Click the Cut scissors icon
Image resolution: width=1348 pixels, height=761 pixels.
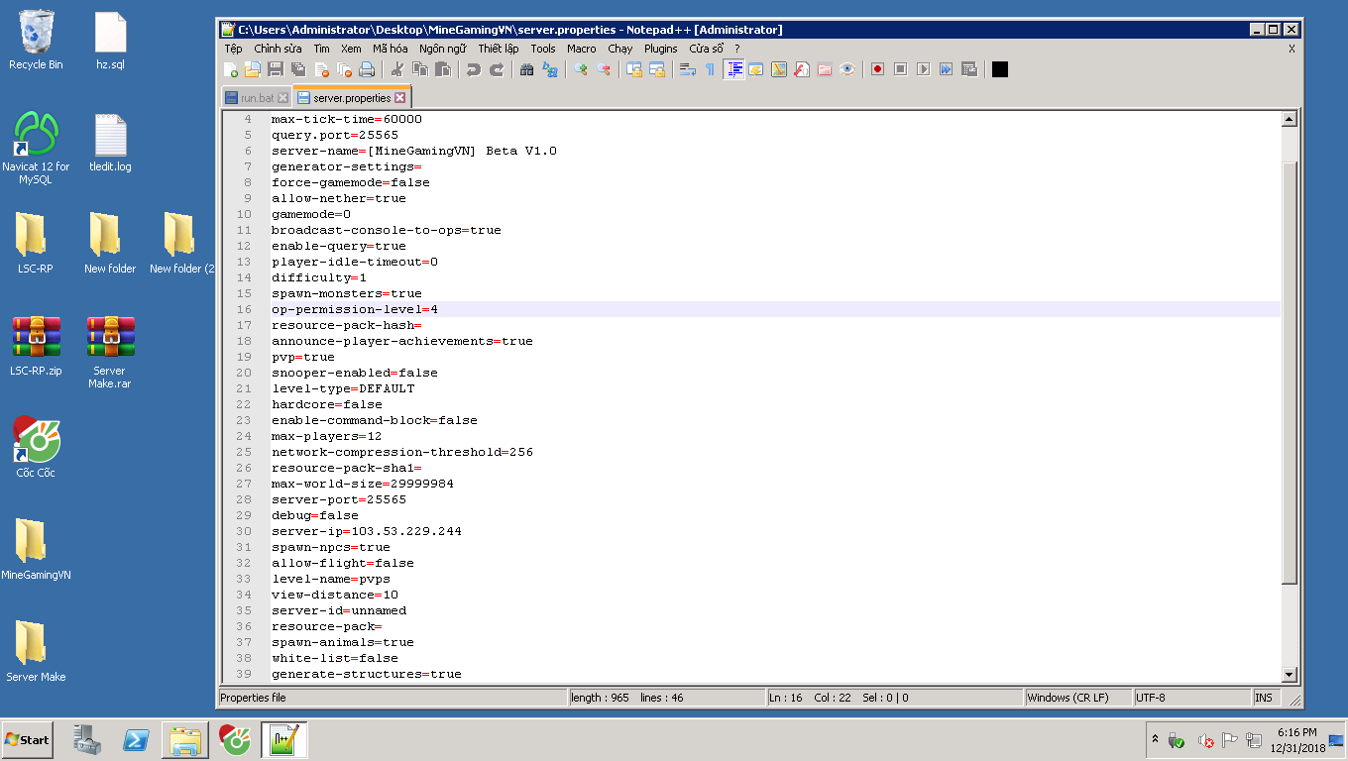point(397,69)
